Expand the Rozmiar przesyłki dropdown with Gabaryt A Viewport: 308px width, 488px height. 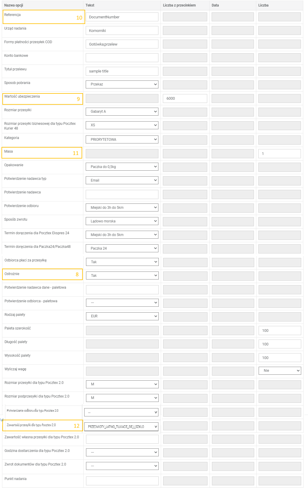(122, 112)
